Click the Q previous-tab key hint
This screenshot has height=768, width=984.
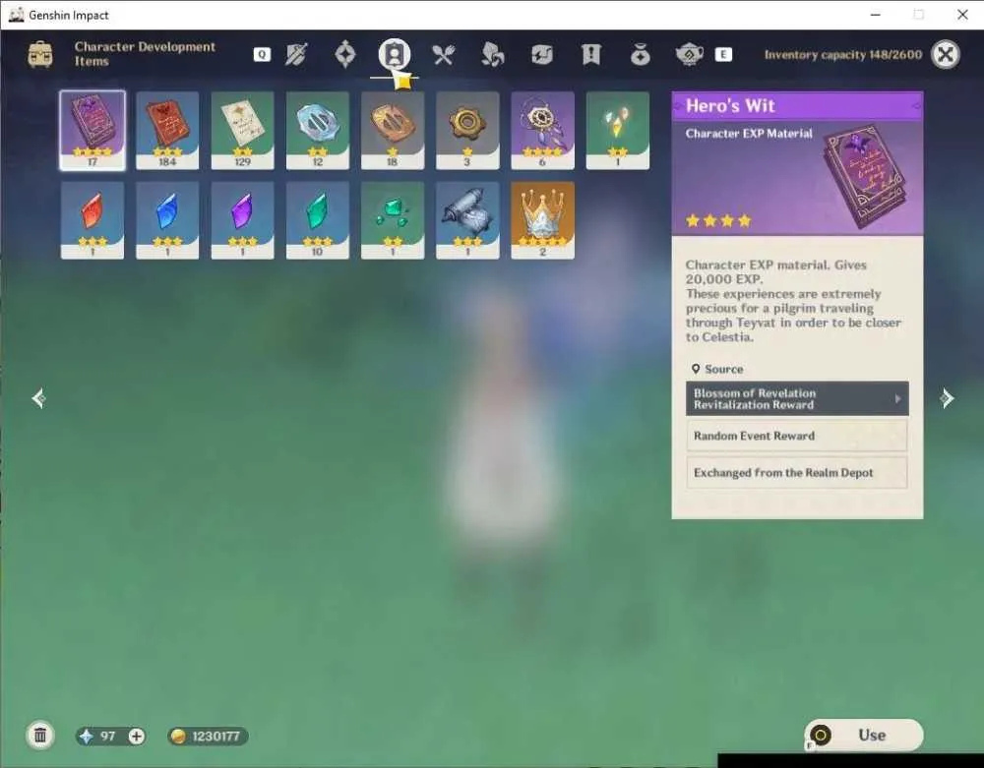tap(262, 54)
